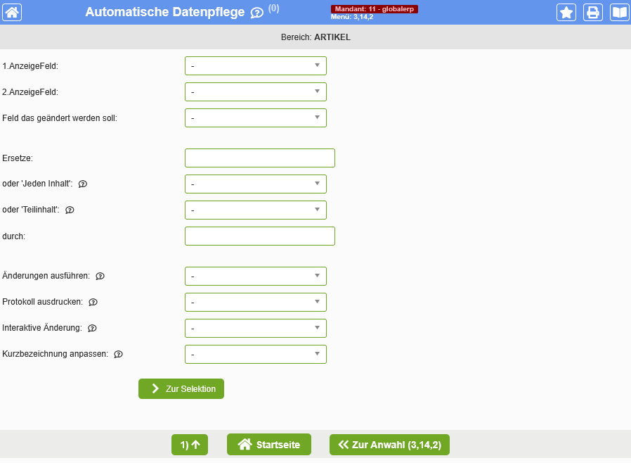Image resolution: width=631 pixels, height=463 pixels.
Task: Click help bubble beside Interaktive Änderung
Action: pos(92,328)
